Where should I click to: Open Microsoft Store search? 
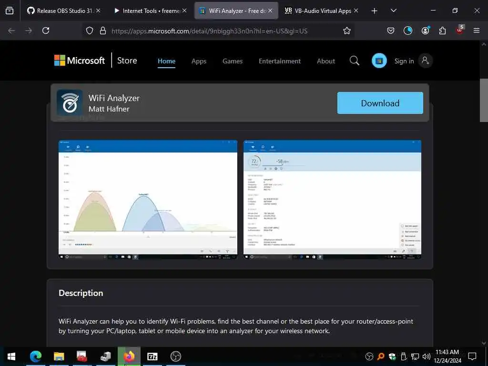[355, 61]
